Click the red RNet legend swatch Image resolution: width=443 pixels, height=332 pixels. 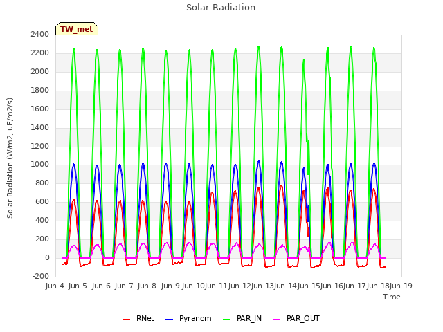[126, 320]
